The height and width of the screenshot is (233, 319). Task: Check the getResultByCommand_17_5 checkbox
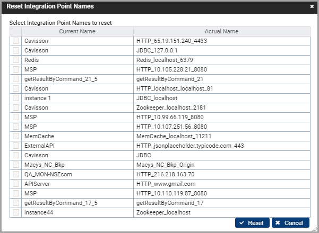16,203
